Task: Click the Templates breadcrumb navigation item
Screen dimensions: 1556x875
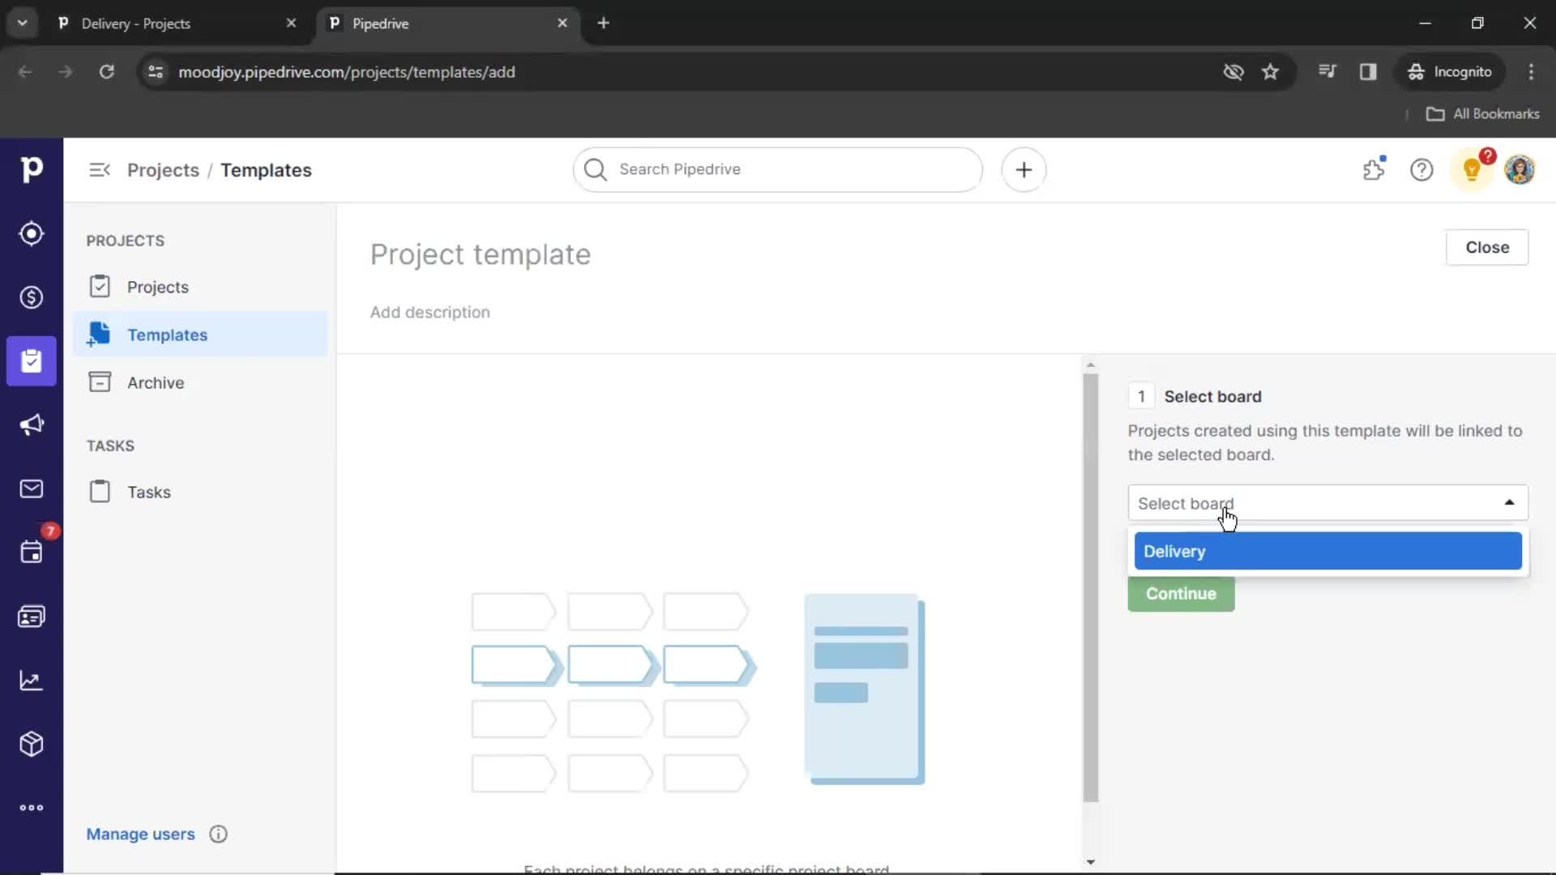Action: pyautogui.click(x=266, y=170)
